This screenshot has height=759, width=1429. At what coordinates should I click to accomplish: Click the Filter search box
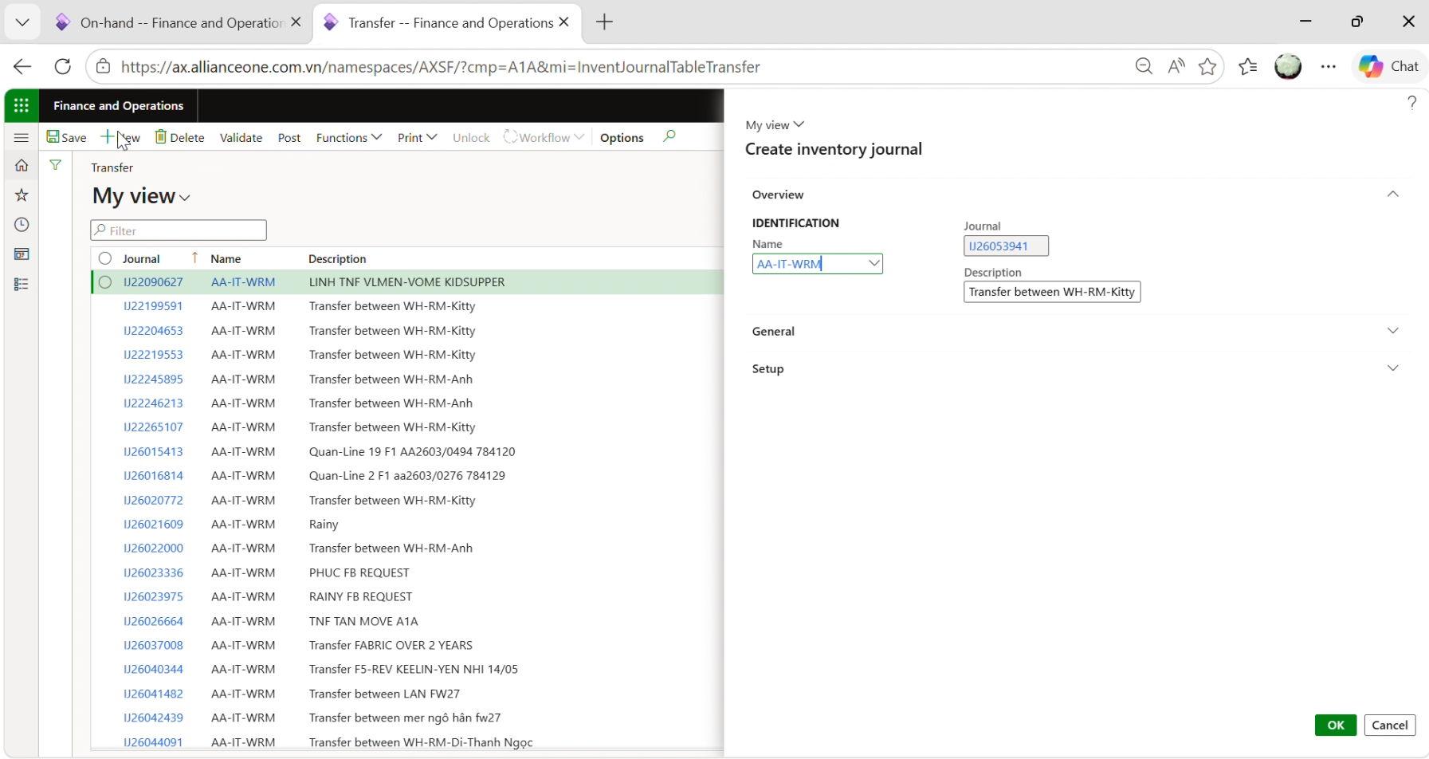point(179,230)
